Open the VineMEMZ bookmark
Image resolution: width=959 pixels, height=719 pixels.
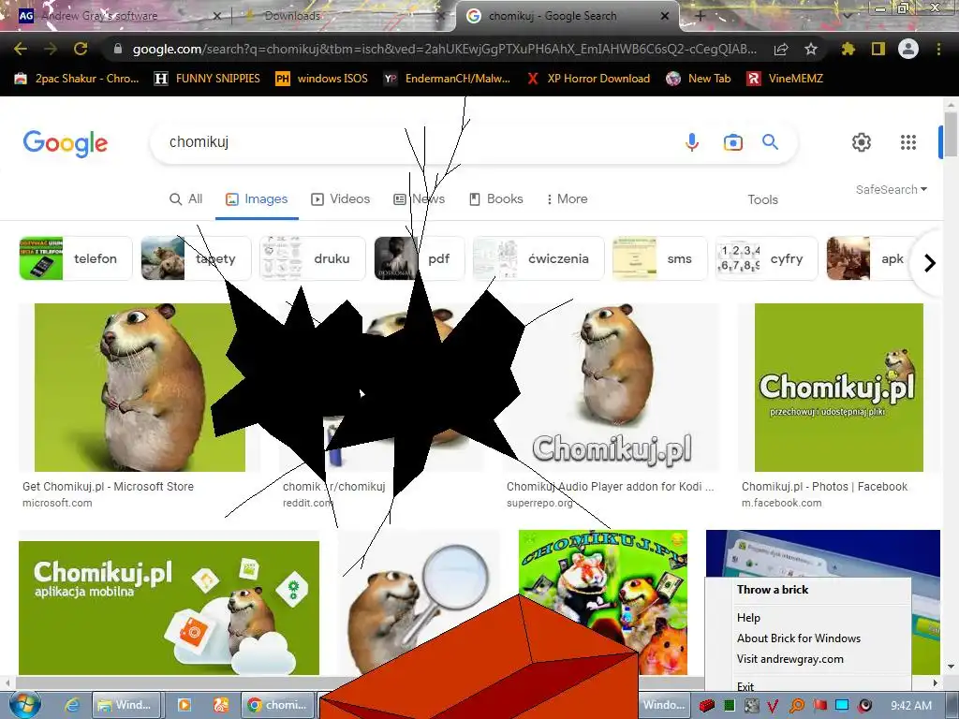click(x=785, y=79)
